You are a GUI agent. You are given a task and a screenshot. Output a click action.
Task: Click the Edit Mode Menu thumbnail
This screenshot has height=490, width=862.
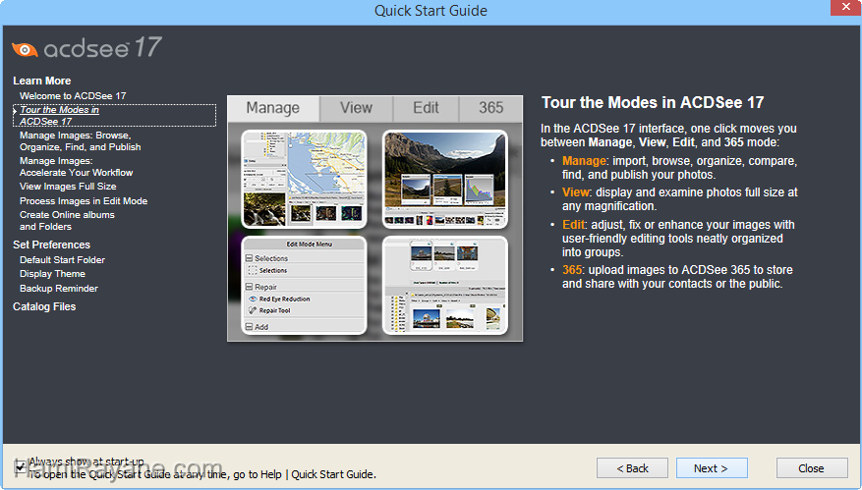click(x=304, y=285)
